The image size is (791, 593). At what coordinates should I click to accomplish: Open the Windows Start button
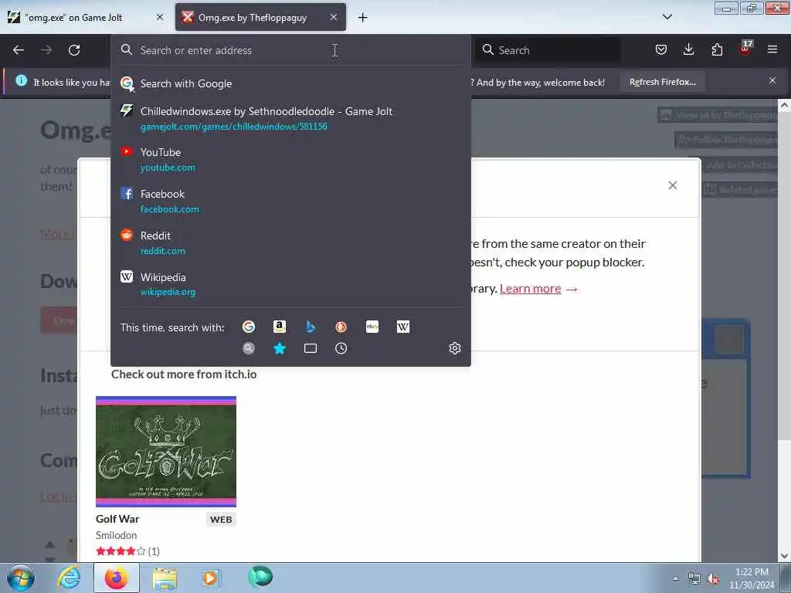21,578
